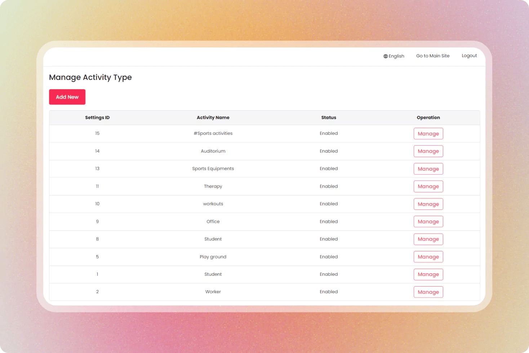Click settings ID 10 cell

(97, 204)
